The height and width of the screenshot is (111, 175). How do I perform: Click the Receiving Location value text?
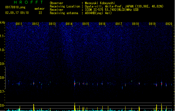coord(124,6)
